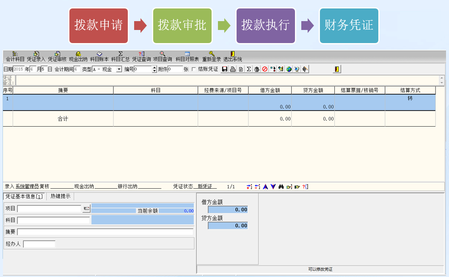The height and width of the screenshot is (277, 449).
Task: Click the save floppy disk icon
Action: (225, 69)
